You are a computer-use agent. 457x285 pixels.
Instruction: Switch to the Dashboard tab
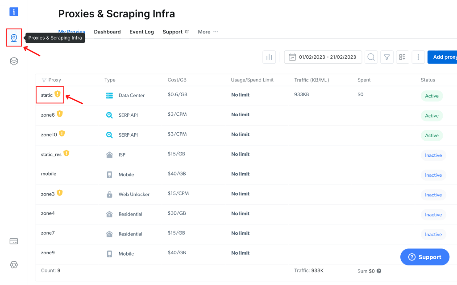107,32
